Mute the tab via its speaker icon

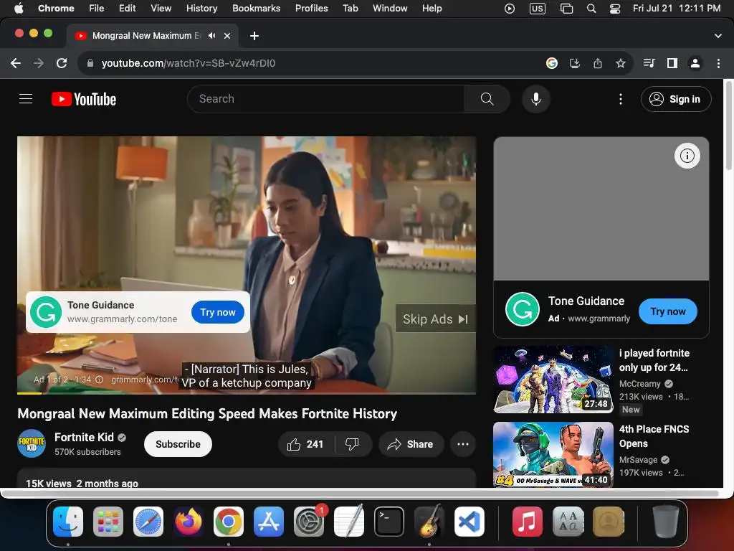click(x=212, y=36)
